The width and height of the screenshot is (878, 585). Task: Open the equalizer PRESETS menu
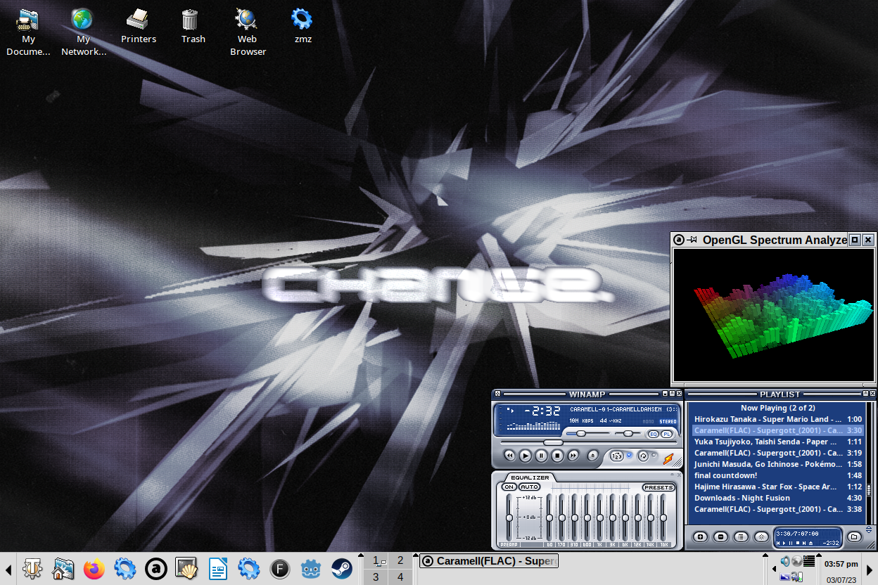pyautogui.click(x=658, y=487)
